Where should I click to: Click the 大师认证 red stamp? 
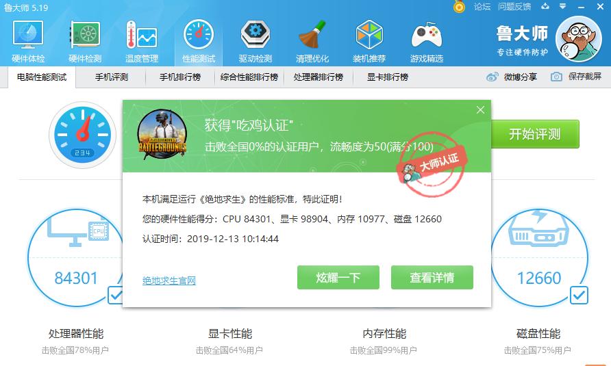click(432, 164)
